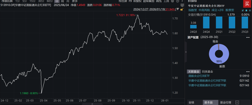Switch chart to 30分 period
The width and height of the screenshot is (252, 105).
[x=41, y=1]
